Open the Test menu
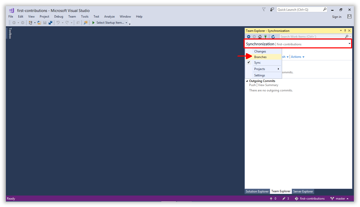Image resolution: width=360 pixels, height=207 pixels. 96,17
